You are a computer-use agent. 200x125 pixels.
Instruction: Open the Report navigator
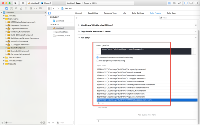click(x=40, y=8)
